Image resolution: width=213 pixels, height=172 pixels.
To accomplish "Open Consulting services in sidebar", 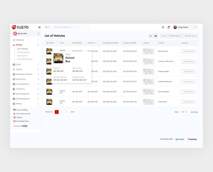I will 23,114.
